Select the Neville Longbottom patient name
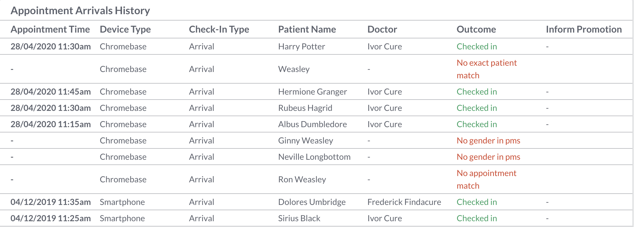This screenshot has height=227, width=634. click(x=314, y=157)
